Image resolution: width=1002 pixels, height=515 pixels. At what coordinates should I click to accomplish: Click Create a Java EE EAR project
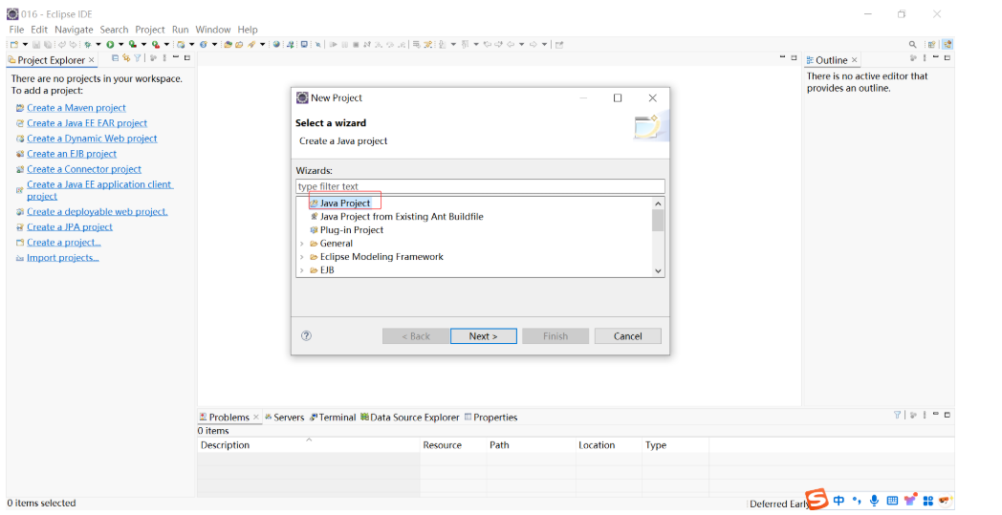tap(87, 123)
